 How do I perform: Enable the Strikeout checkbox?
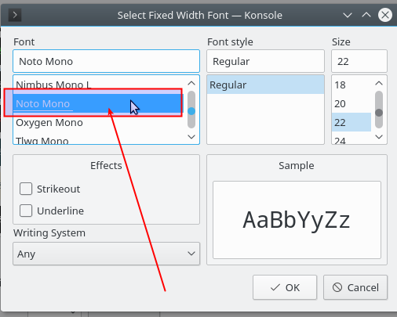(26, 189)
